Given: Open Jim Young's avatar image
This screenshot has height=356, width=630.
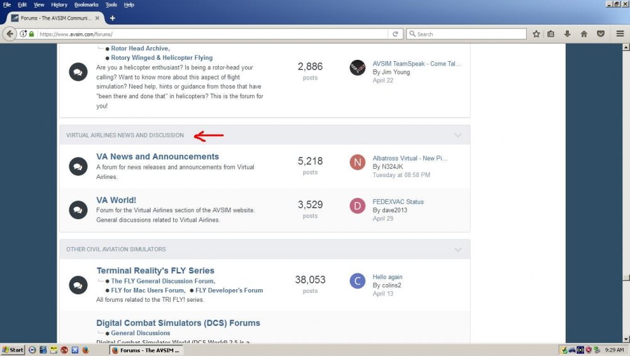Looking at the screenshot, I should [x=357, y=68].
